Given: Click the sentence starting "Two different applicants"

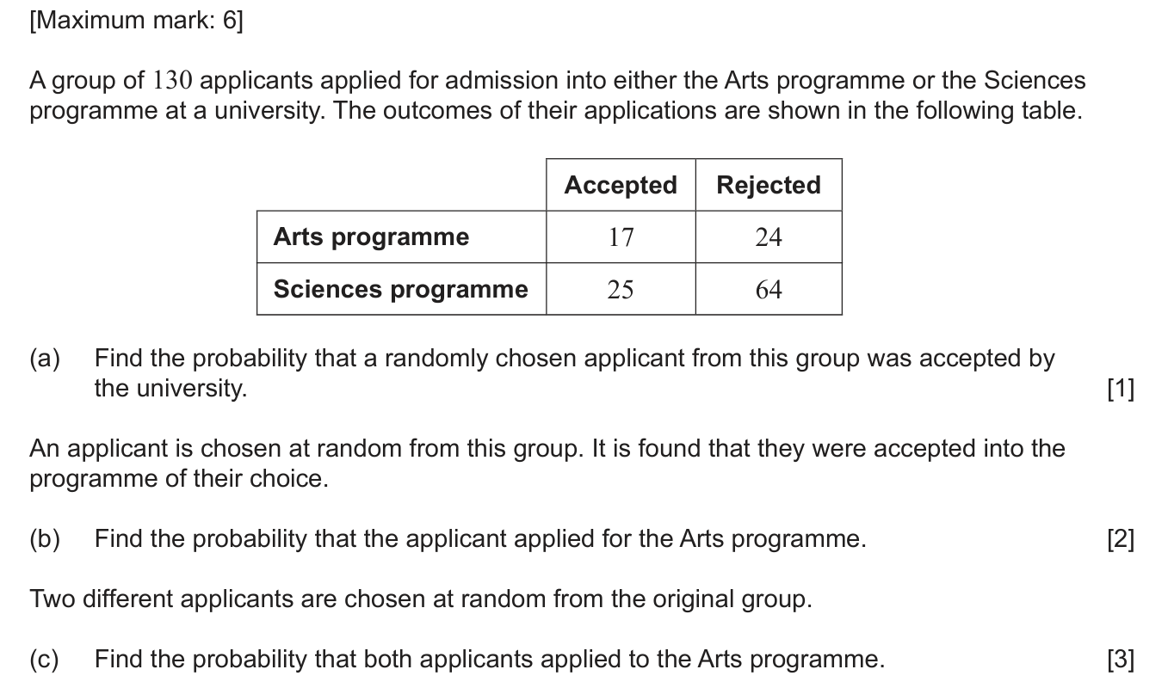Looking at the screenshot, I should pyautogui.click(x=421, y=599).
